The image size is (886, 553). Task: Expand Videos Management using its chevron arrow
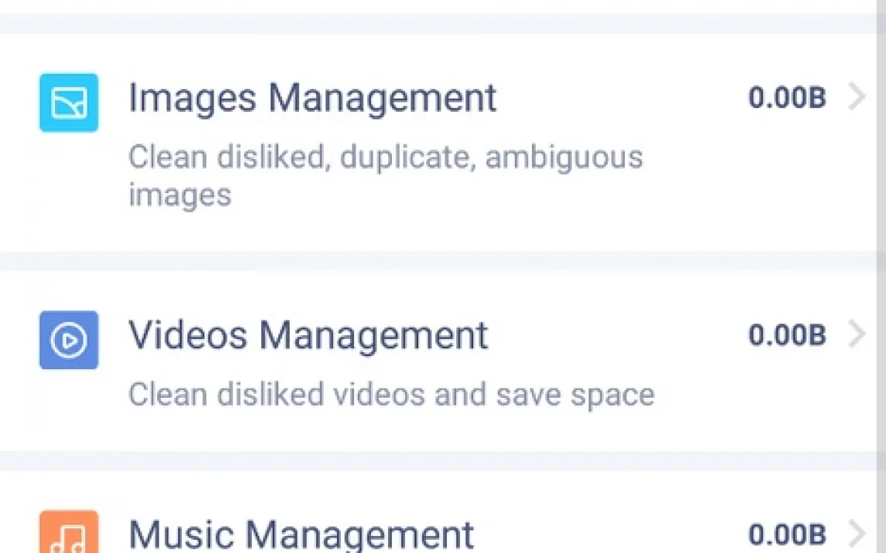857,334
